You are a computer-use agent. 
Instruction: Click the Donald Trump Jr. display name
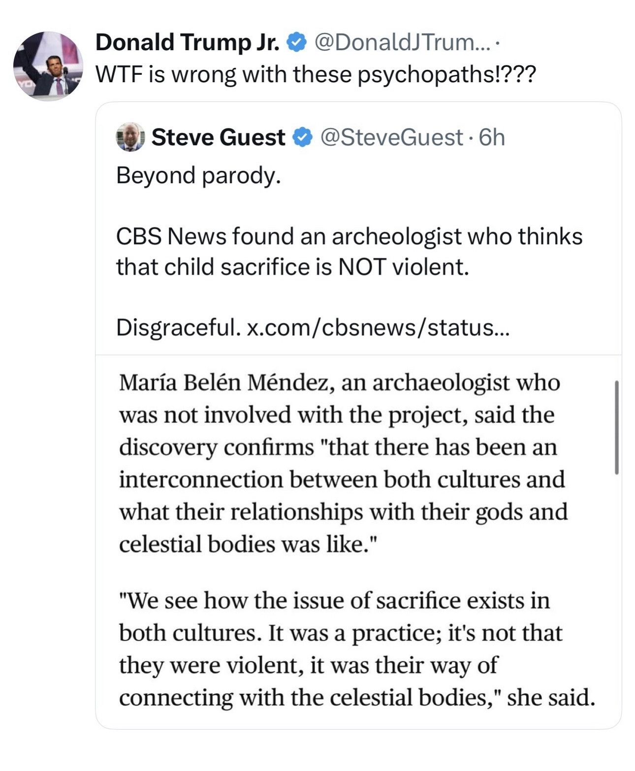(187, 43)
